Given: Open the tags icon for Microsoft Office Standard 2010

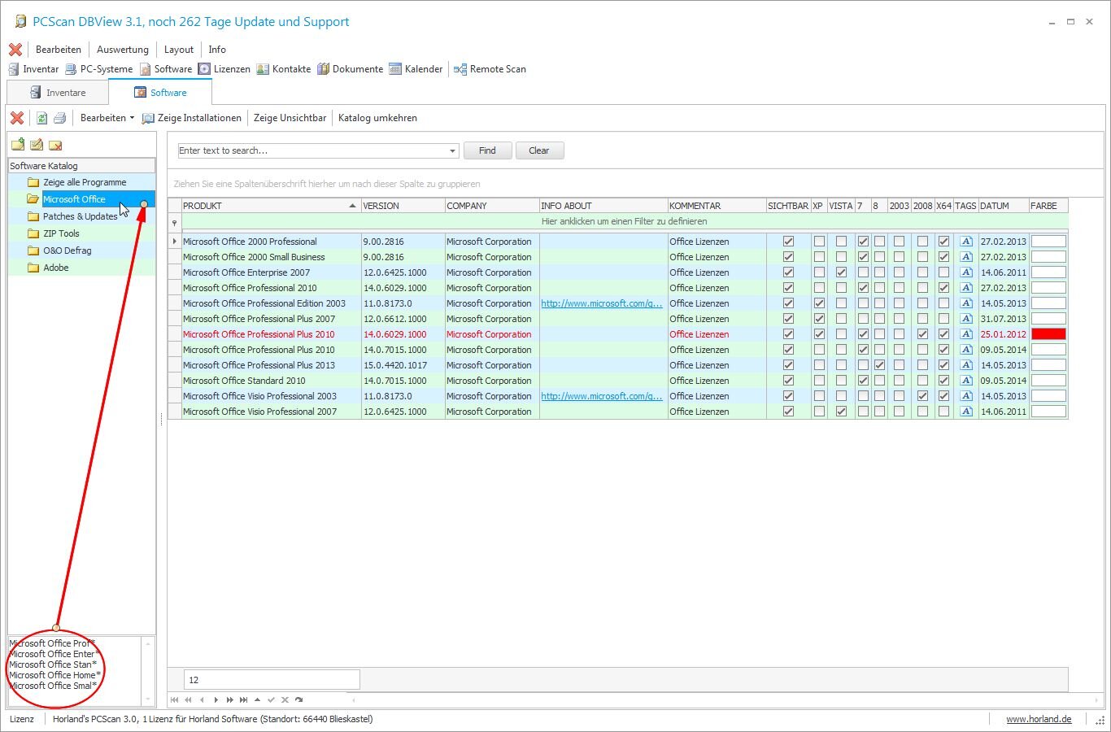Looking at the screenshot, I should tap(966, 381).
